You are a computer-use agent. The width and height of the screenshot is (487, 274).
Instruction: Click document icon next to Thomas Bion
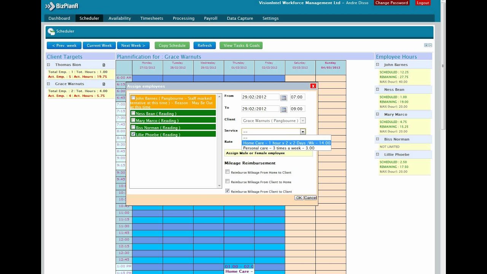103,65
